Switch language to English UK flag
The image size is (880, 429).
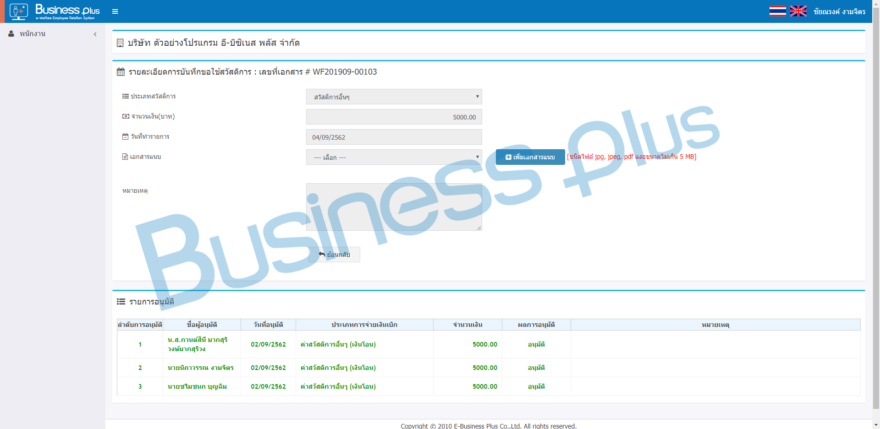point(798,11)
